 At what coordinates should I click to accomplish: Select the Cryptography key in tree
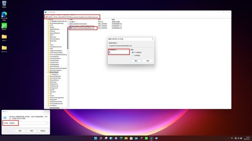point(54,64)
